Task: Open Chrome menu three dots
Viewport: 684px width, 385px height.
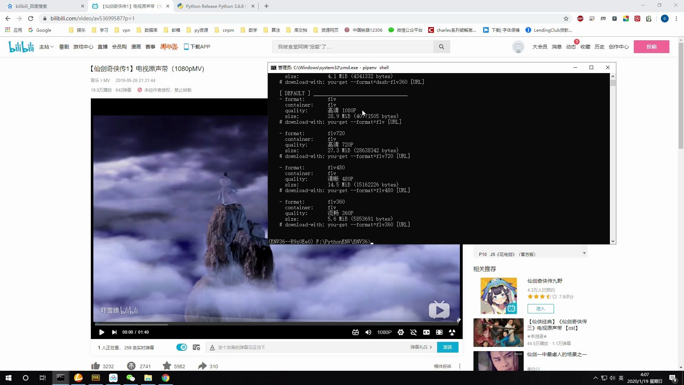Action: click(x=676, y=19)
